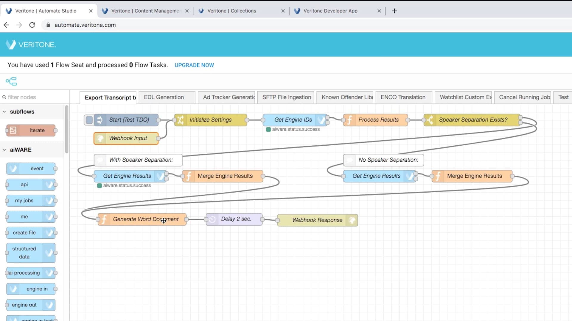Click the Veritone icon on Get Engine IDs node

[x=321, y=120]
